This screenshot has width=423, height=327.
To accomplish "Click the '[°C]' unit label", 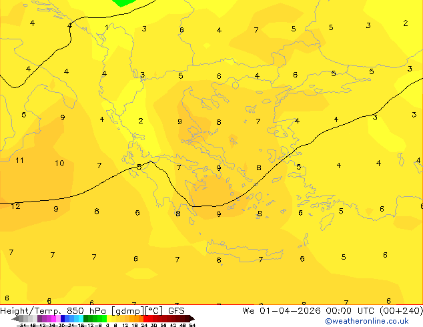I will coord(154,311).
